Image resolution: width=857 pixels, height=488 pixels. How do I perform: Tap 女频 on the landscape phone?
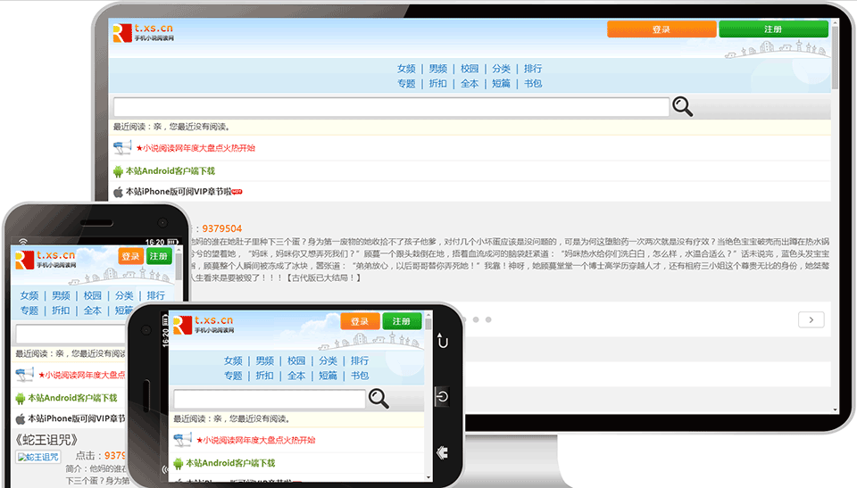click(x=233, y=360)
